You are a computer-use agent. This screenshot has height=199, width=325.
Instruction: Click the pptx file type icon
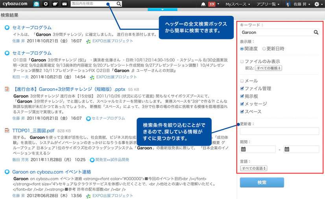click(7, 89)
